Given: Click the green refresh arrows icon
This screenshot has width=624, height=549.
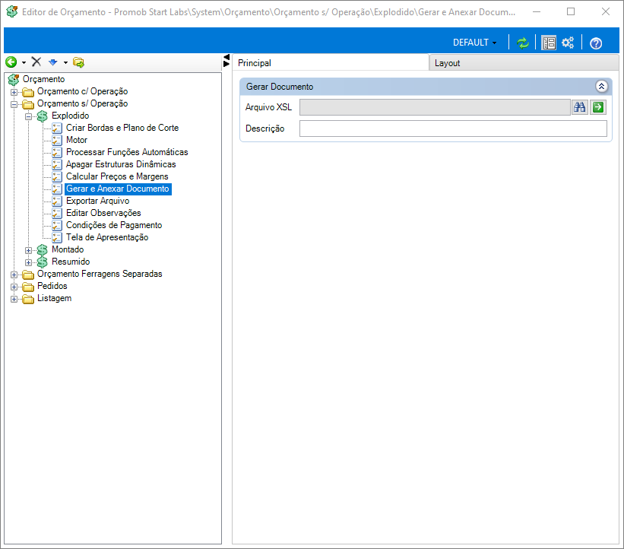Looking at the screenshot, I should [522, 43].
